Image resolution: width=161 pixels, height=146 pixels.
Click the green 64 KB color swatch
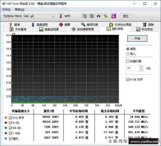click(6, 128)
